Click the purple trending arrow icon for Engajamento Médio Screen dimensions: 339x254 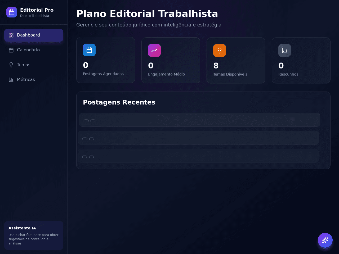pos(154,50)
